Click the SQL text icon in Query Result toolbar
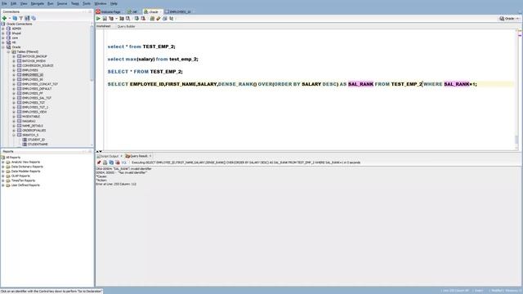 pyautogui.click(x=124, y=163)
